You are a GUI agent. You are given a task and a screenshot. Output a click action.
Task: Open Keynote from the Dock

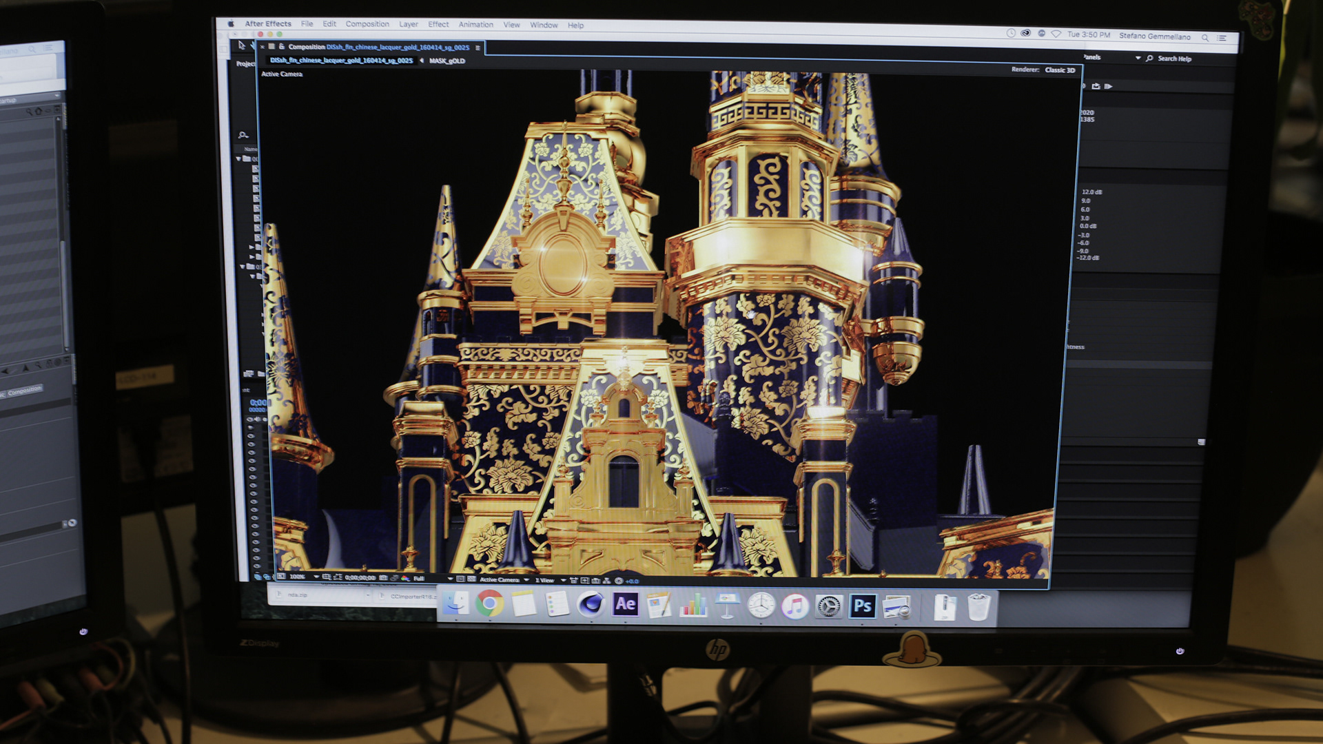727,606
